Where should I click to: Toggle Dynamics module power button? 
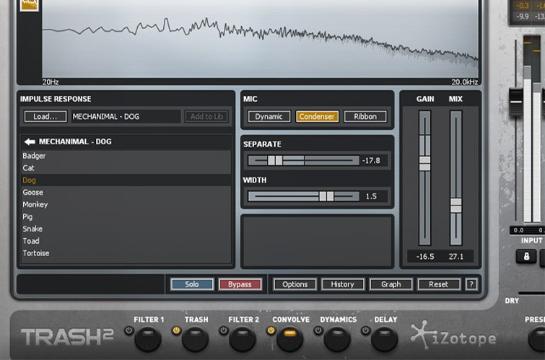pos(318,330)
